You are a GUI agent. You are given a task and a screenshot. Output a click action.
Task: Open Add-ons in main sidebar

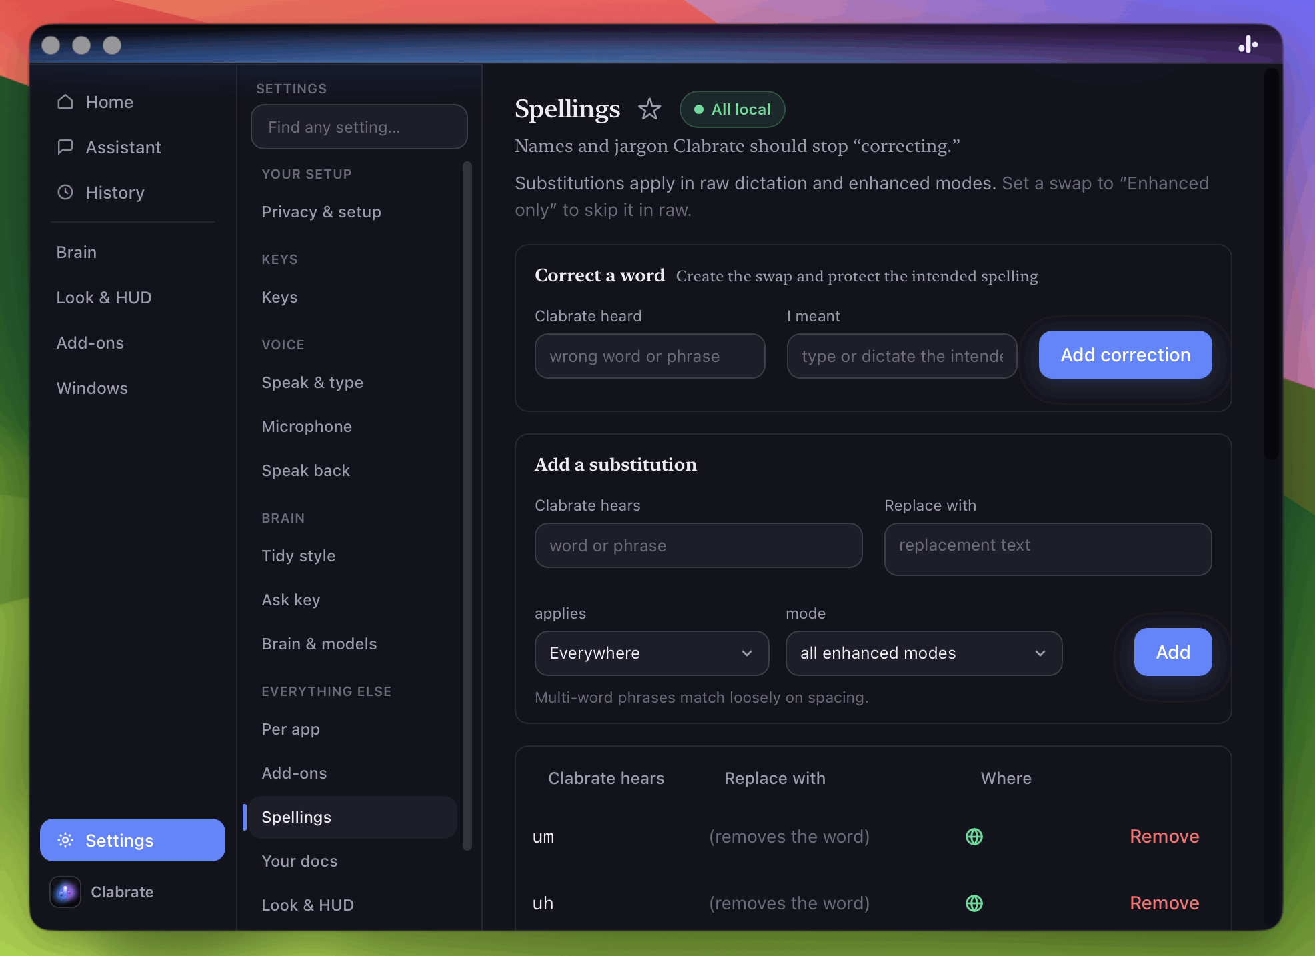click(x=90, y=343)
